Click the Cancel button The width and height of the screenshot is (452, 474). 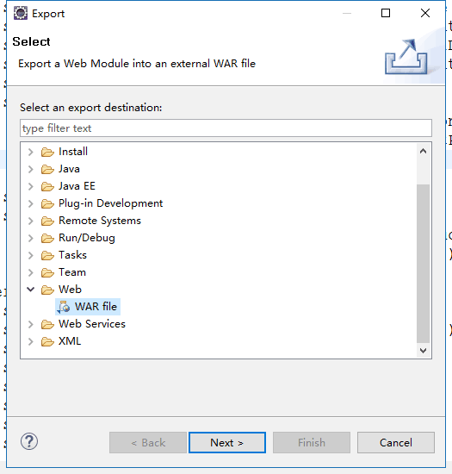tap(396, 443)
